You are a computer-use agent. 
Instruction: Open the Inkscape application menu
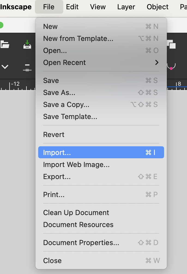16,7
